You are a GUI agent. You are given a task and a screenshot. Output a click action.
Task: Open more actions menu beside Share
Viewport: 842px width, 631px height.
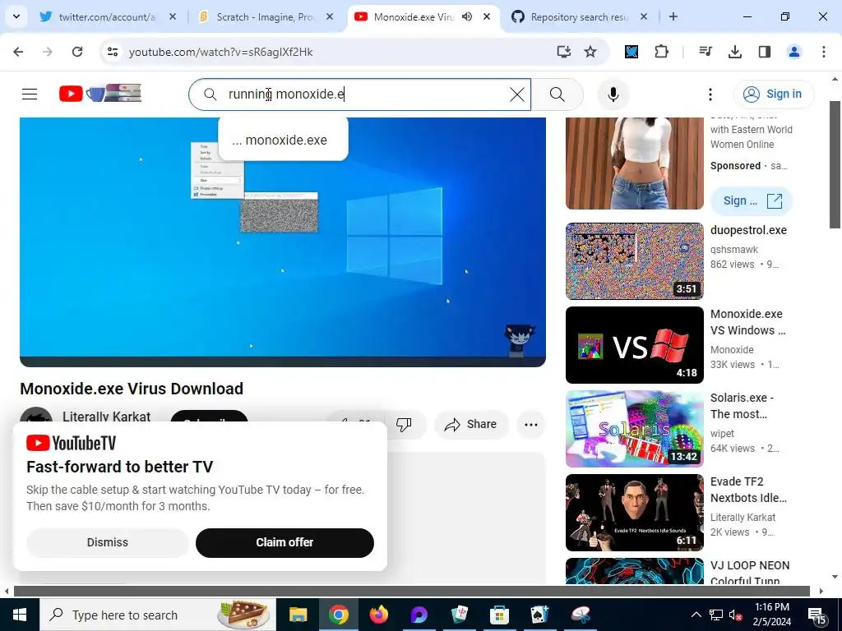(x=530, y=424)
